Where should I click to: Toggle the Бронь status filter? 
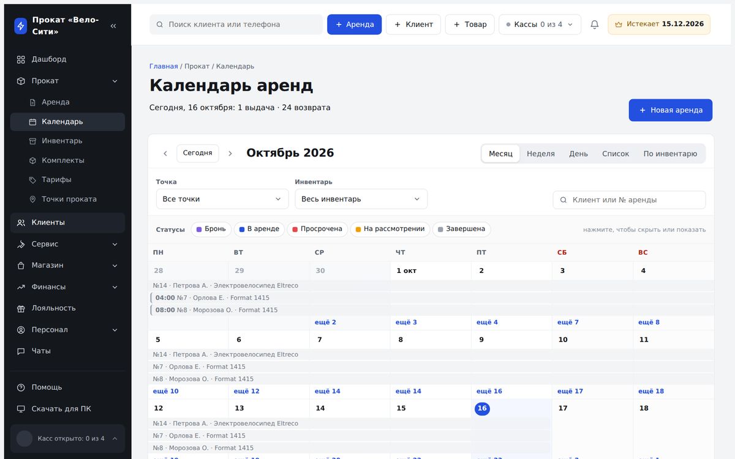(211, 229)
